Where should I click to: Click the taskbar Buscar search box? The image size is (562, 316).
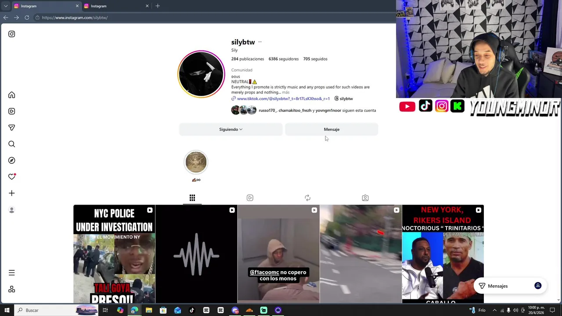click(57, 310)
